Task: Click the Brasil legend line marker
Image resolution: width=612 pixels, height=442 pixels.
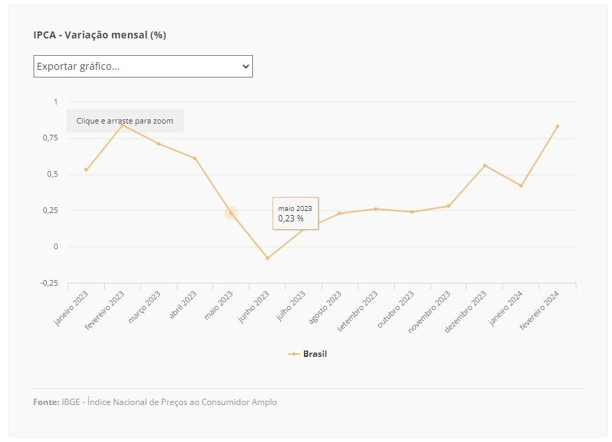Action: [x=293, y=354]
